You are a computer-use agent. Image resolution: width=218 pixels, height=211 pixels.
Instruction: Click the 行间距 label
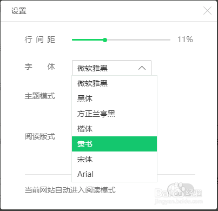point(40,39)
